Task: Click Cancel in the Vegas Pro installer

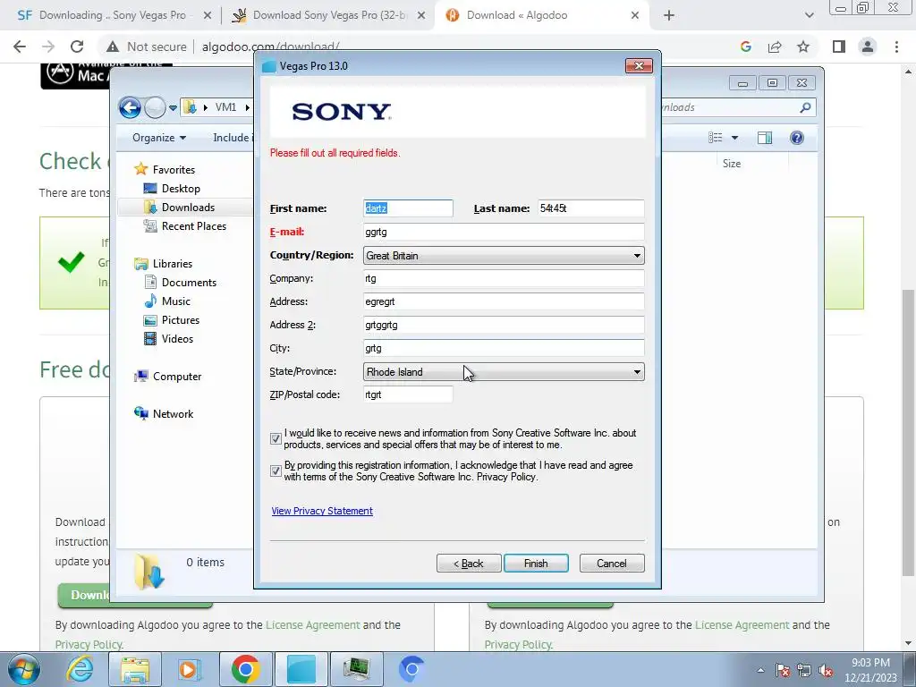Action: [612, 564]
